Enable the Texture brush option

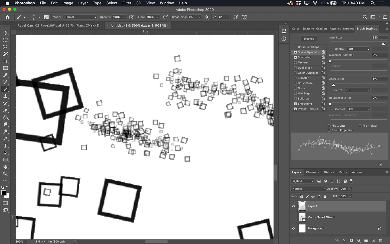295,62
